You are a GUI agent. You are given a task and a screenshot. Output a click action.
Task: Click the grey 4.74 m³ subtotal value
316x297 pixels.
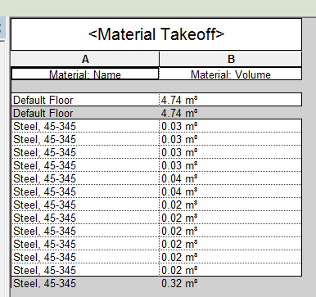click(179, 113)
